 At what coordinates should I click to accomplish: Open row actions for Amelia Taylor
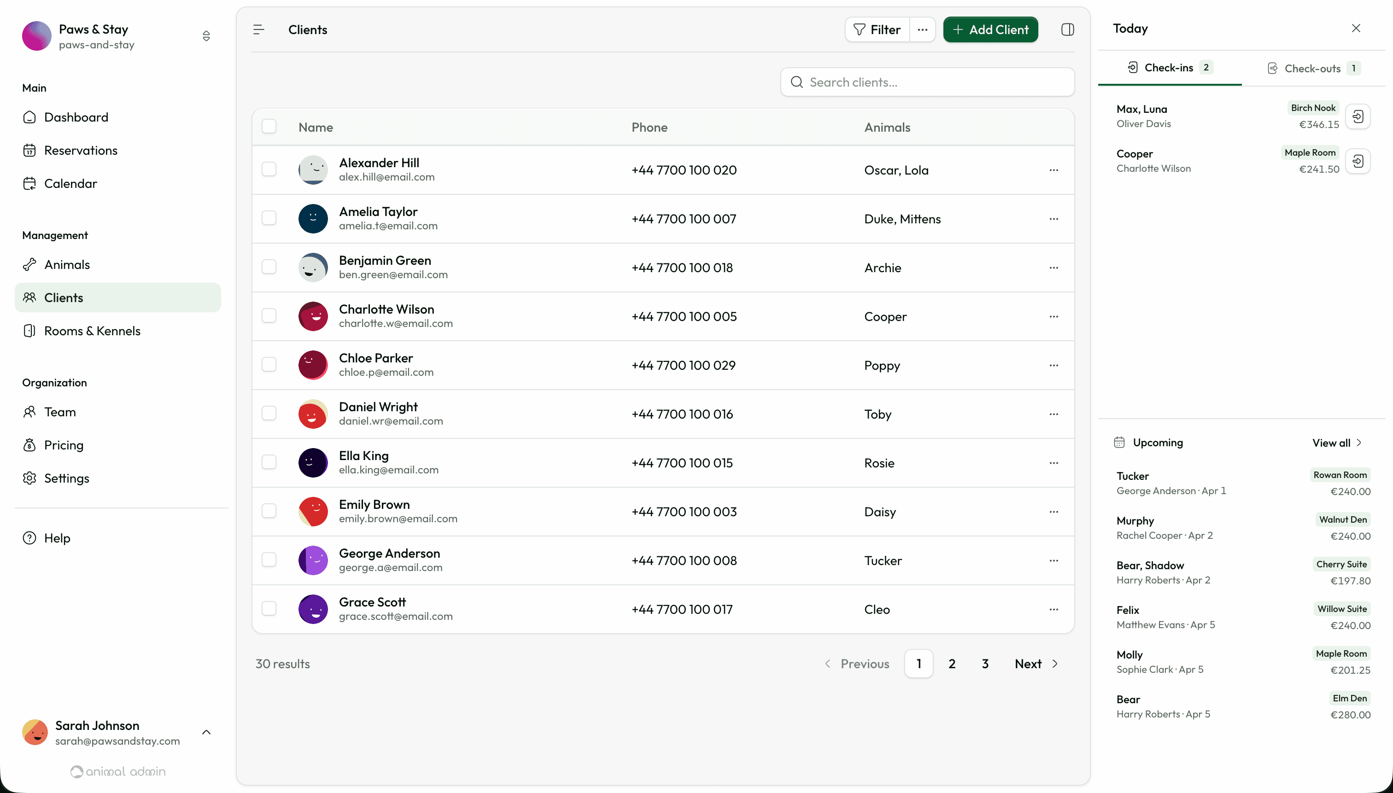[1053, 219]
